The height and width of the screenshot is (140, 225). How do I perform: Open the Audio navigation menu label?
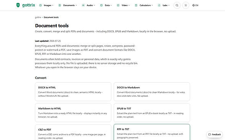90,5
